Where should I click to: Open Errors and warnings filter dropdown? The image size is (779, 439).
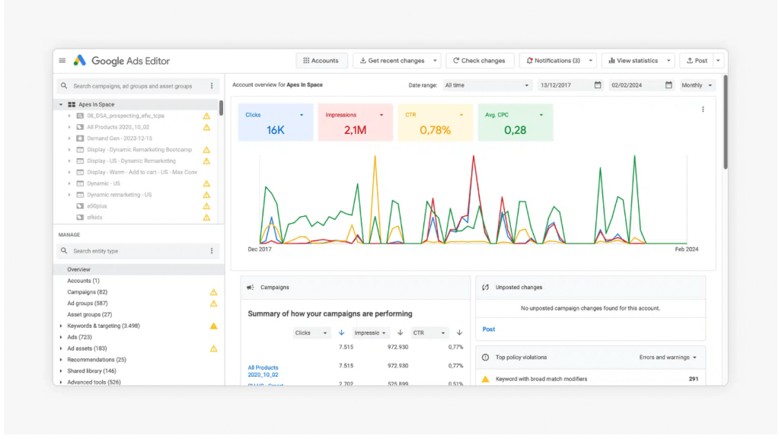tap(668, 357)
